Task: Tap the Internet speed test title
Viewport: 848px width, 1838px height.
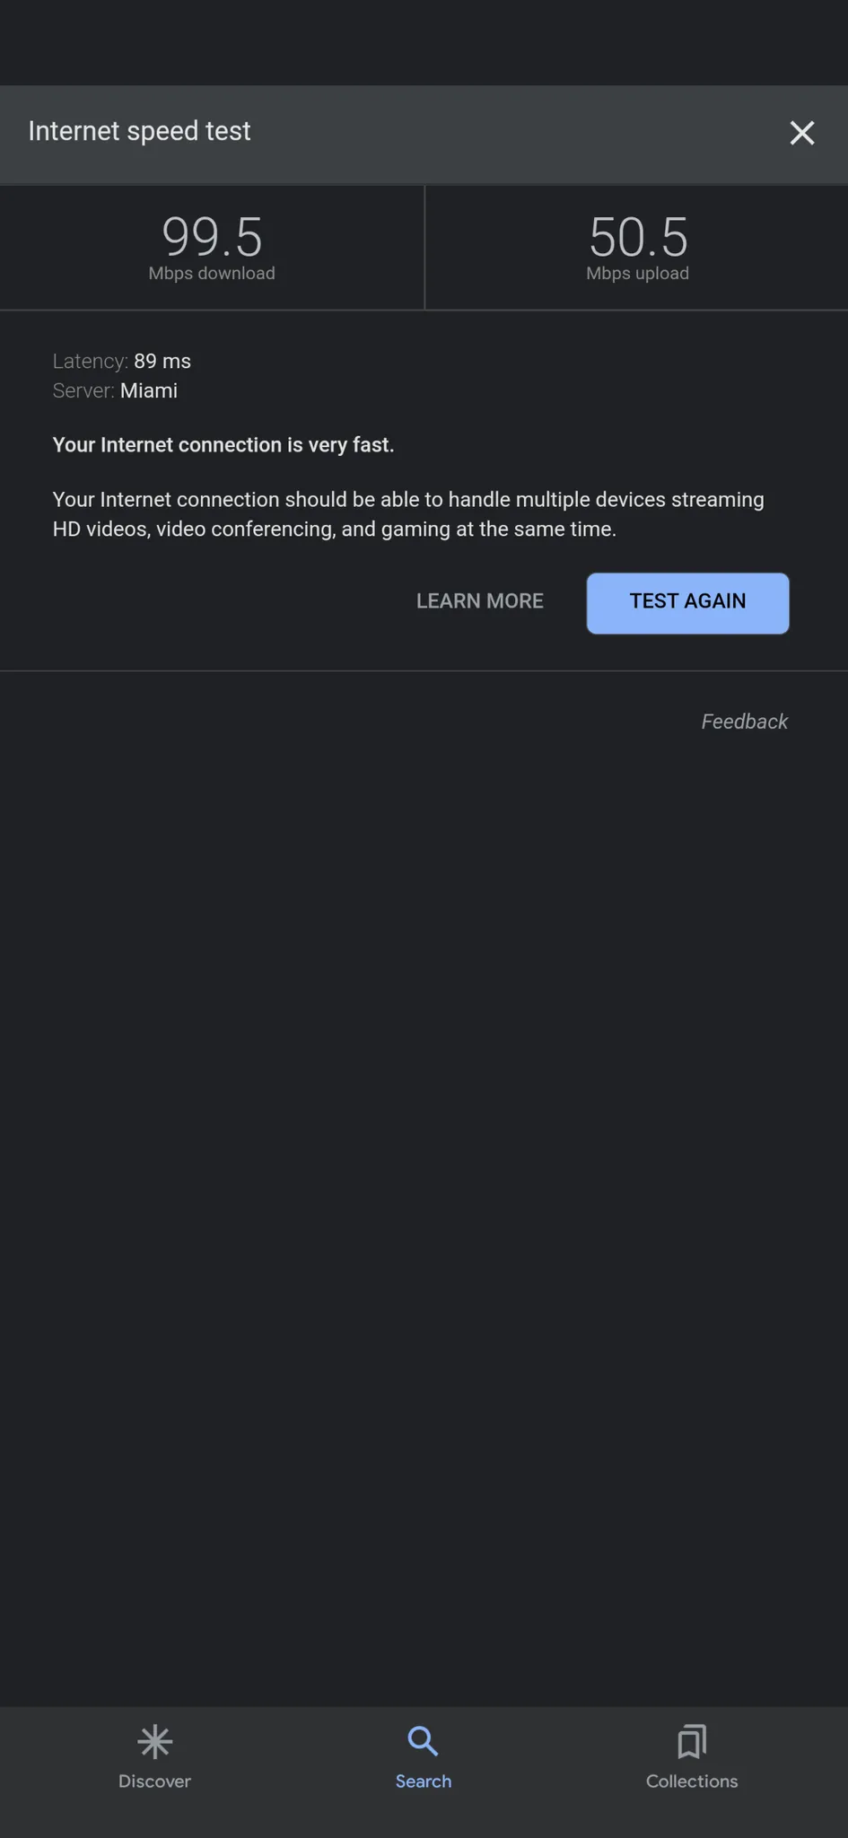Action: pyautogui.click(x=139, y=131)
